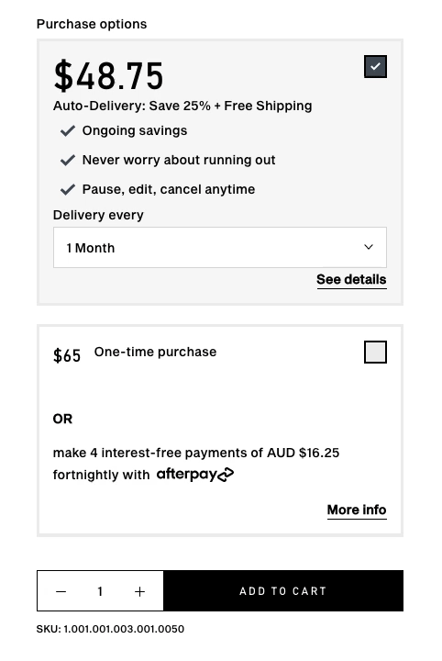Click the Delivery every label
The height and width of the screenshot is (661, 442).
[x=98, y=215]
